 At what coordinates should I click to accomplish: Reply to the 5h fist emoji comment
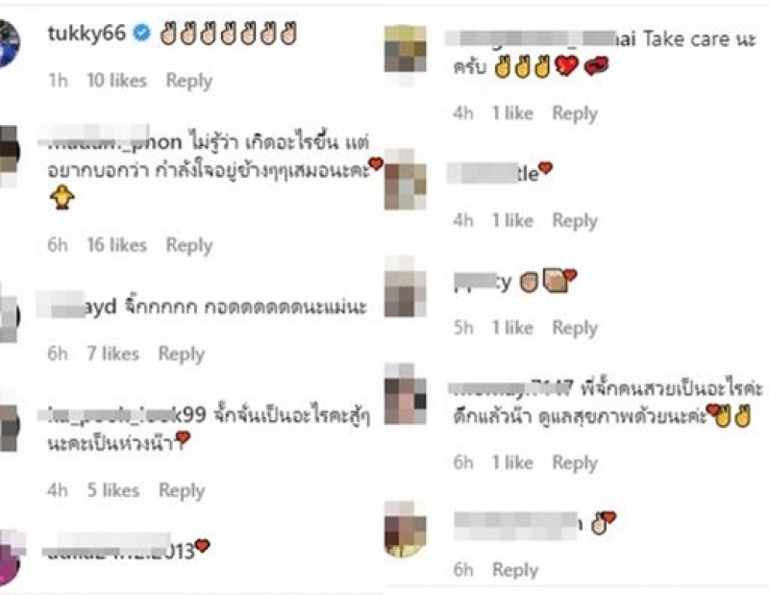pyautogui.click(x=575, y=328)
